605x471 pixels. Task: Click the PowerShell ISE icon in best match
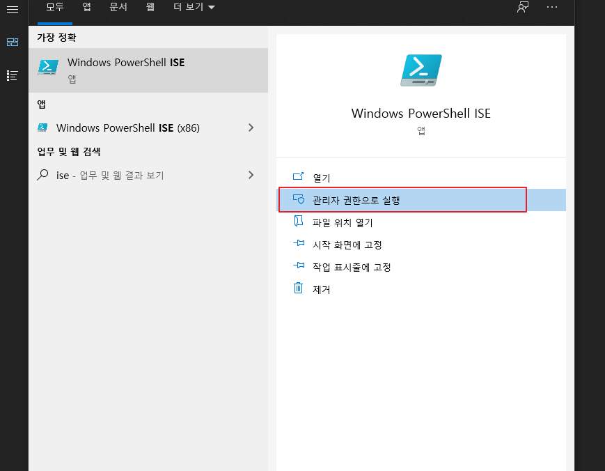(48, 68)
